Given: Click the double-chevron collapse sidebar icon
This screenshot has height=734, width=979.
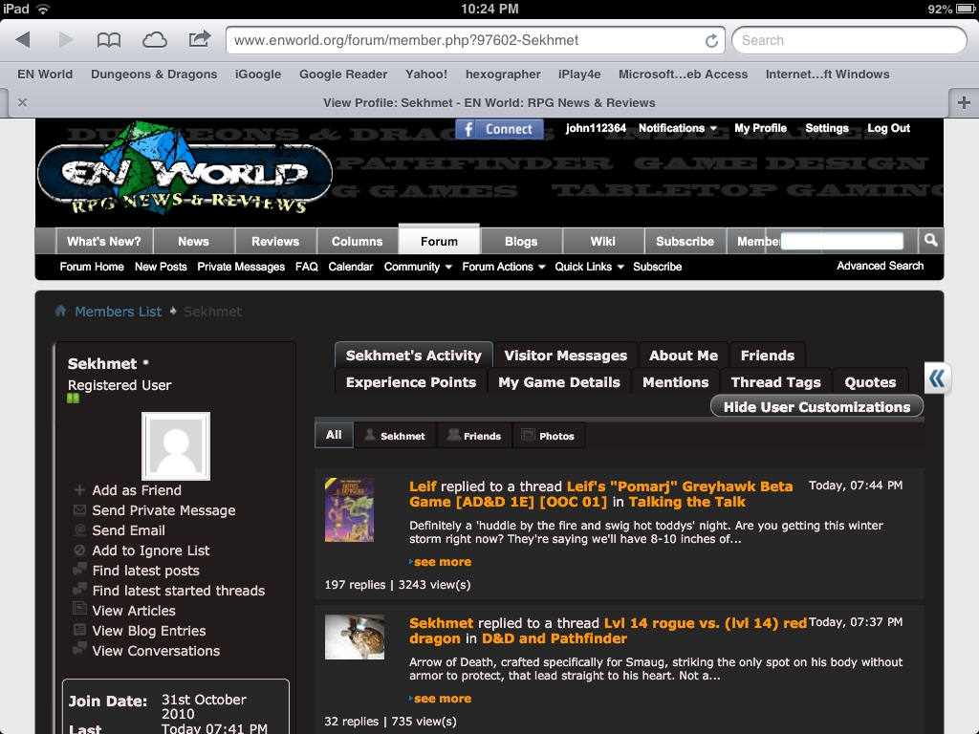Looking at the screenshot, I should [937, 378].
